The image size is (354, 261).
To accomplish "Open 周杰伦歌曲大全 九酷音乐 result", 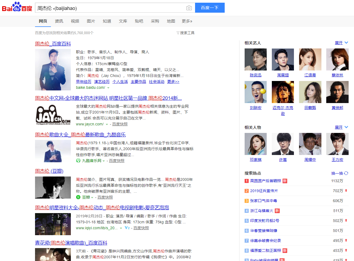I will coord(80,135).
